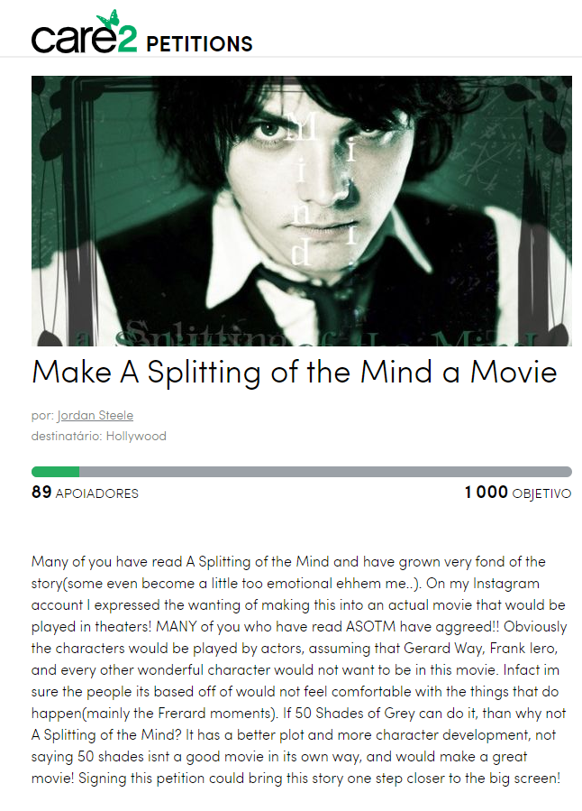The width and height of the screenshot is (582, 811).
Task: Click the faded "Splitting" text at the banner bottom
Action: (204, 334)
